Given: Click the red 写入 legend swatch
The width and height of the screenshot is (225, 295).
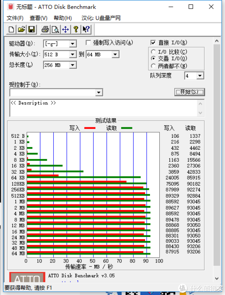Looking at the screenshot, I should [90, 128].
